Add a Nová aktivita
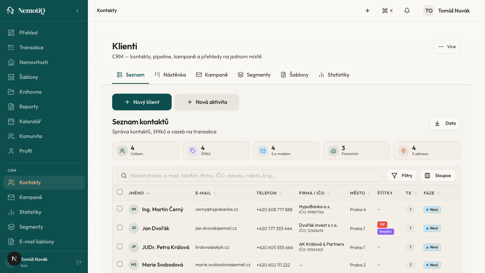485x273 pixels. pyautogui.click(x=207, y=102)
